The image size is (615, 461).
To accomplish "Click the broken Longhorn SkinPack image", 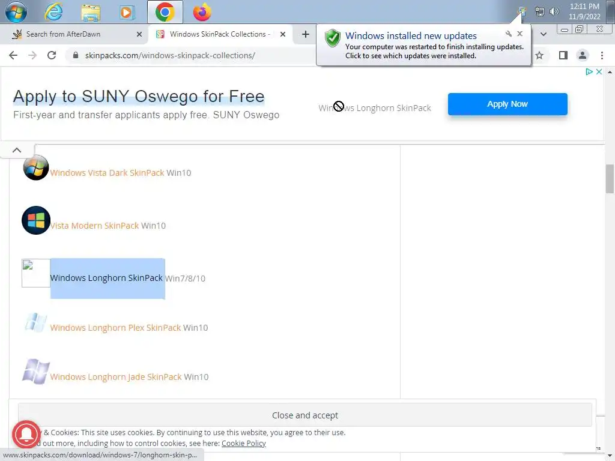I will pos(35,273).
